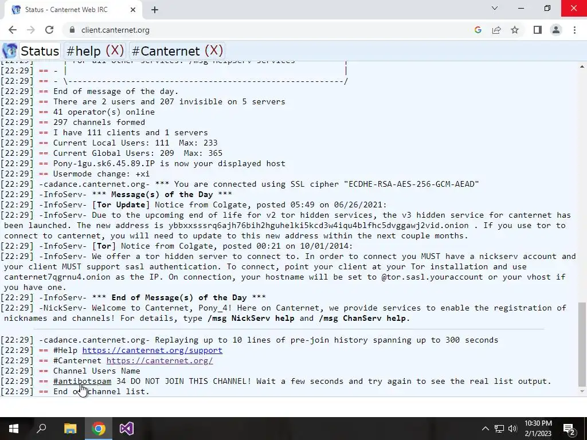Go back with the browser back arrow

coord(13,30)
